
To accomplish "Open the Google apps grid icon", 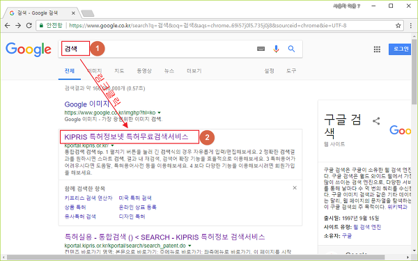I will click(x=377, y=49).
